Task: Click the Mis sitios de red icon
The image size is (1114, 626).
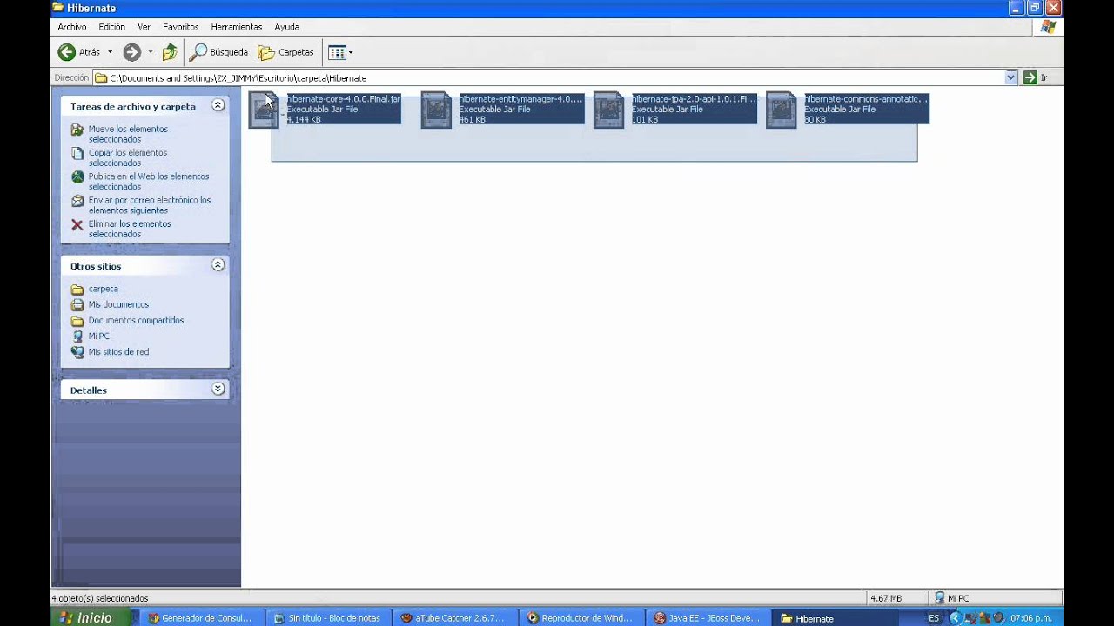Action: click(77, 351)
